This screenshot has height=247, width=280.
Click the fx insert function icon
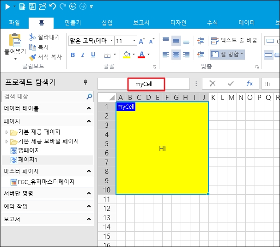(250, 84)
